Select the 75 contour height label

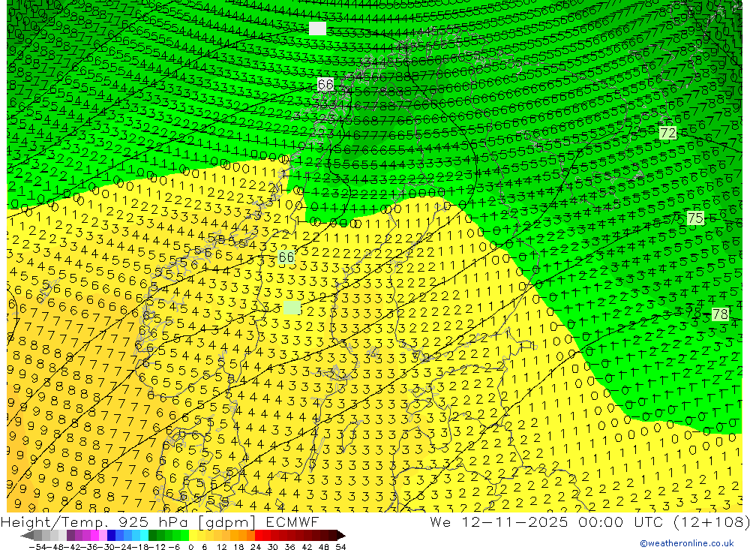click(695, 218)
